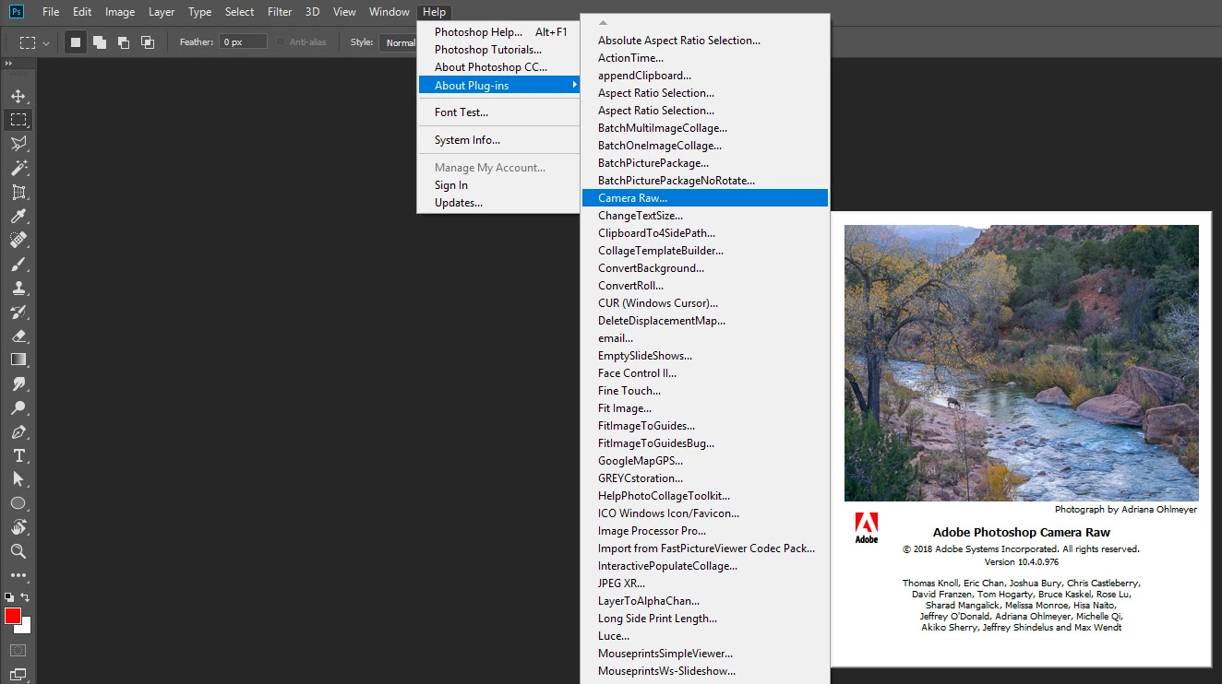
Task: Select the Smudge tool
Action: (18, 383)
